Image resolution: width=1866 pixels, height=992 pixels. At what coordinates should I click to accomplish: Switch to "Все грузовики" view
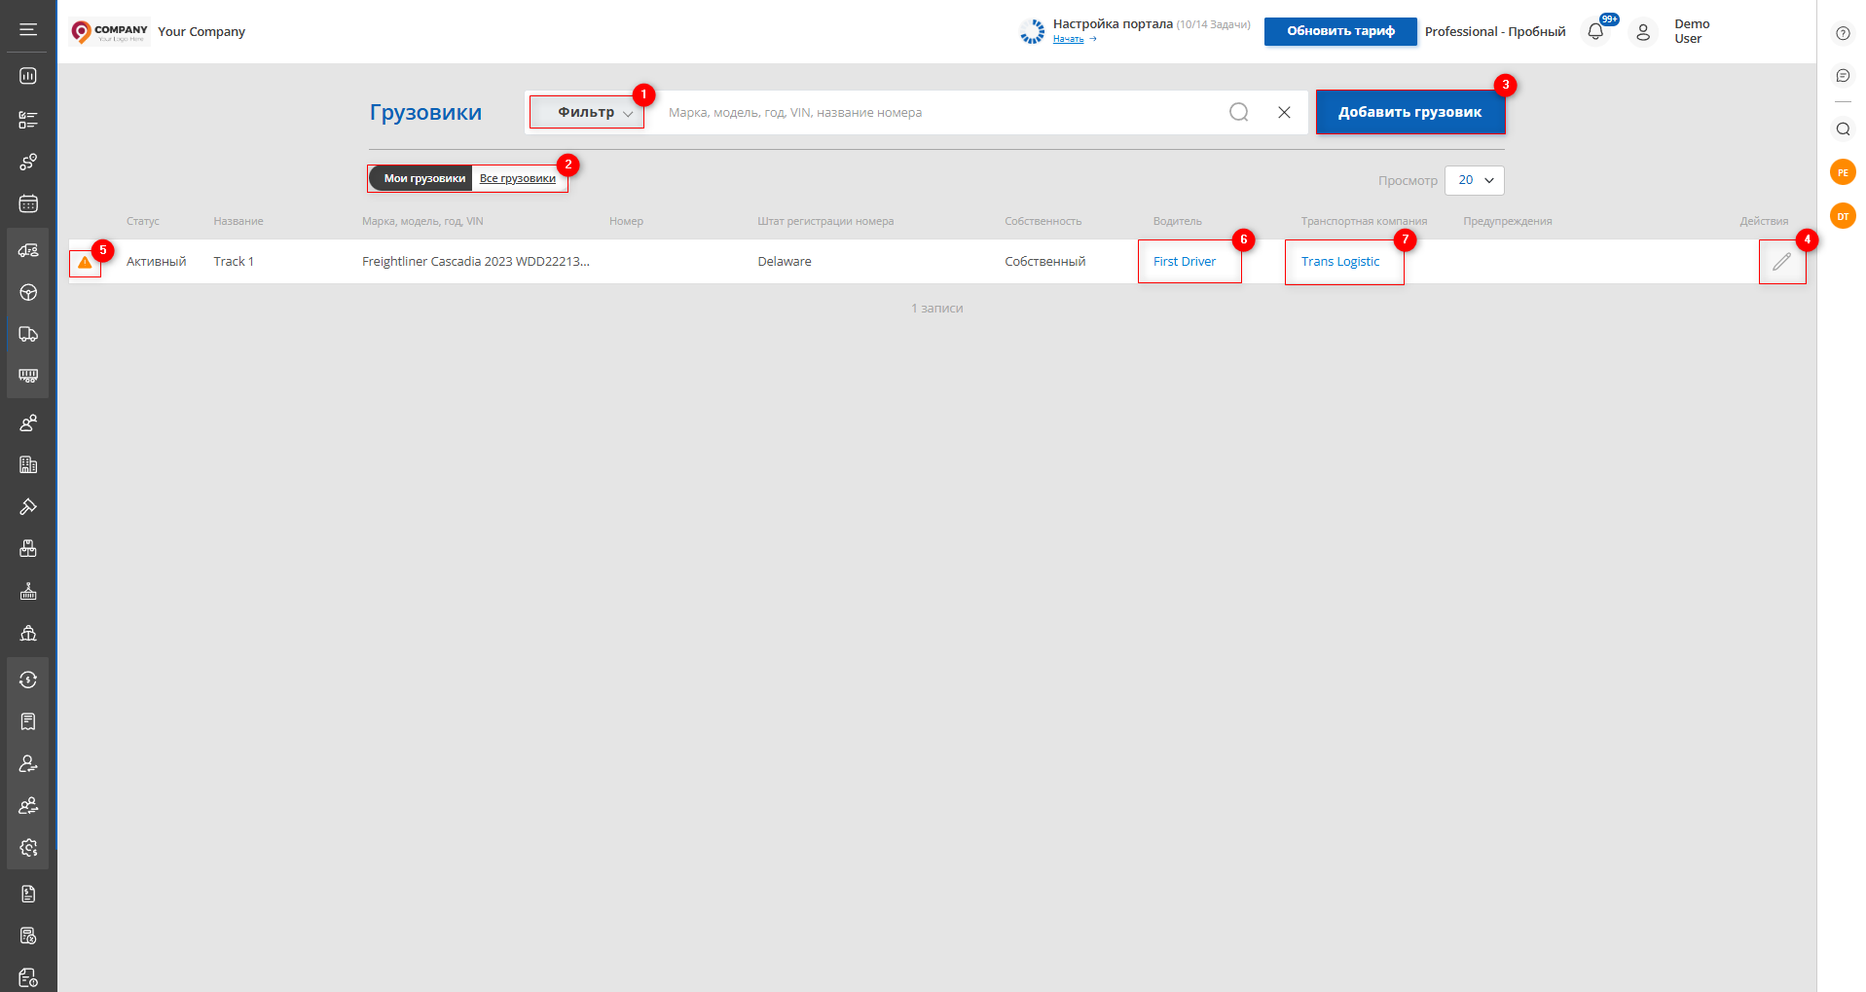click(517, 178)
